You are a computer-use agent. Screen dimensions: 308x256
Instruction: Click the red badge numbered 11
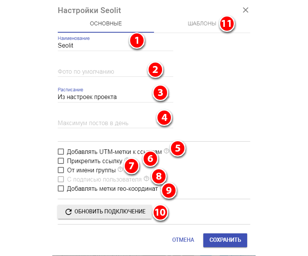(227, 24)
